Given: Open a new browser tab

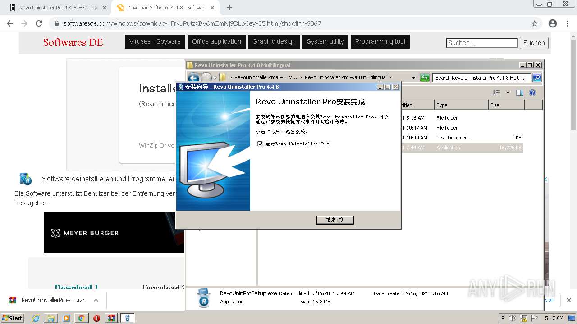Looking at the screenshot, I should tap(229, 8).
